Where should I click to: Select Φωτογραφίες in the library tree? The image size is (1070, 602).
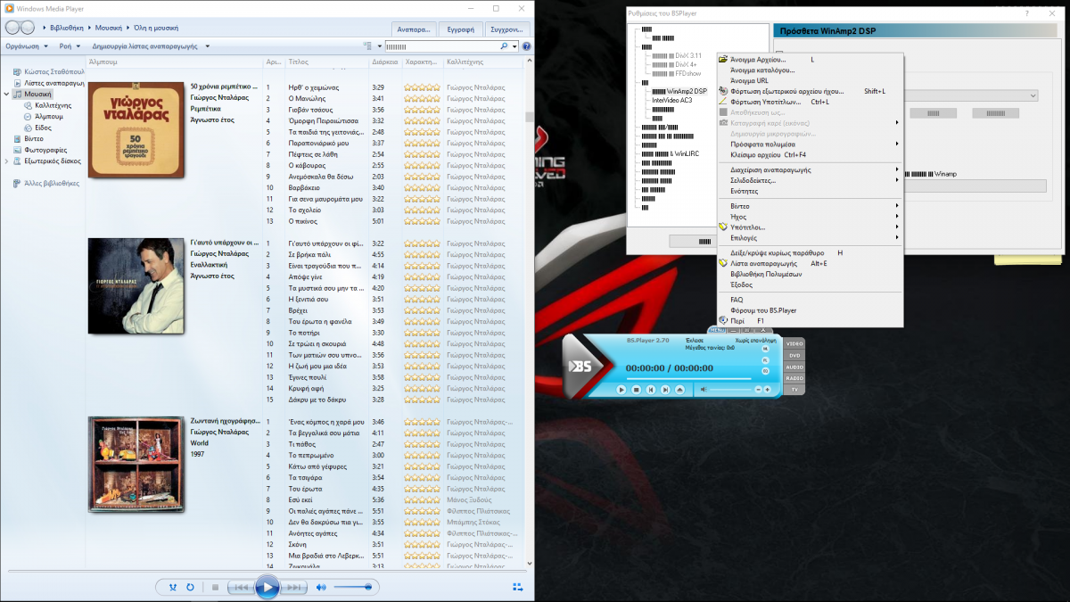click(45, 150)
